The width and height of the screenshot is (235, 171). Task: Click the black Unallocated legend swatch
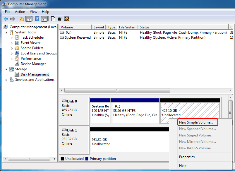pos(62,159)
